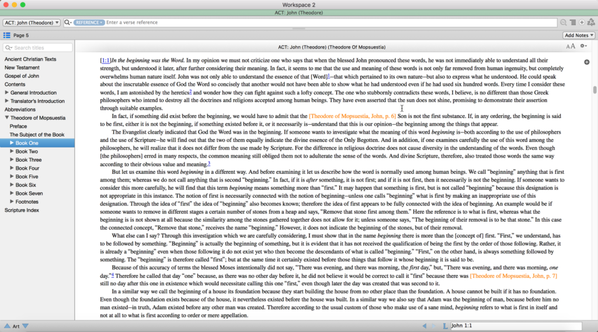Collapse the Theodore of Mopsuestia section
This screenshot has height=332, width=598.
point(6,118)
